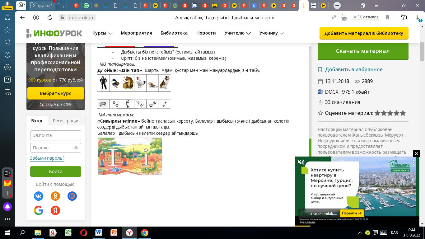Open the Библиотека menu item
Viewport: 425px width, 239px height.
(174, 33)
